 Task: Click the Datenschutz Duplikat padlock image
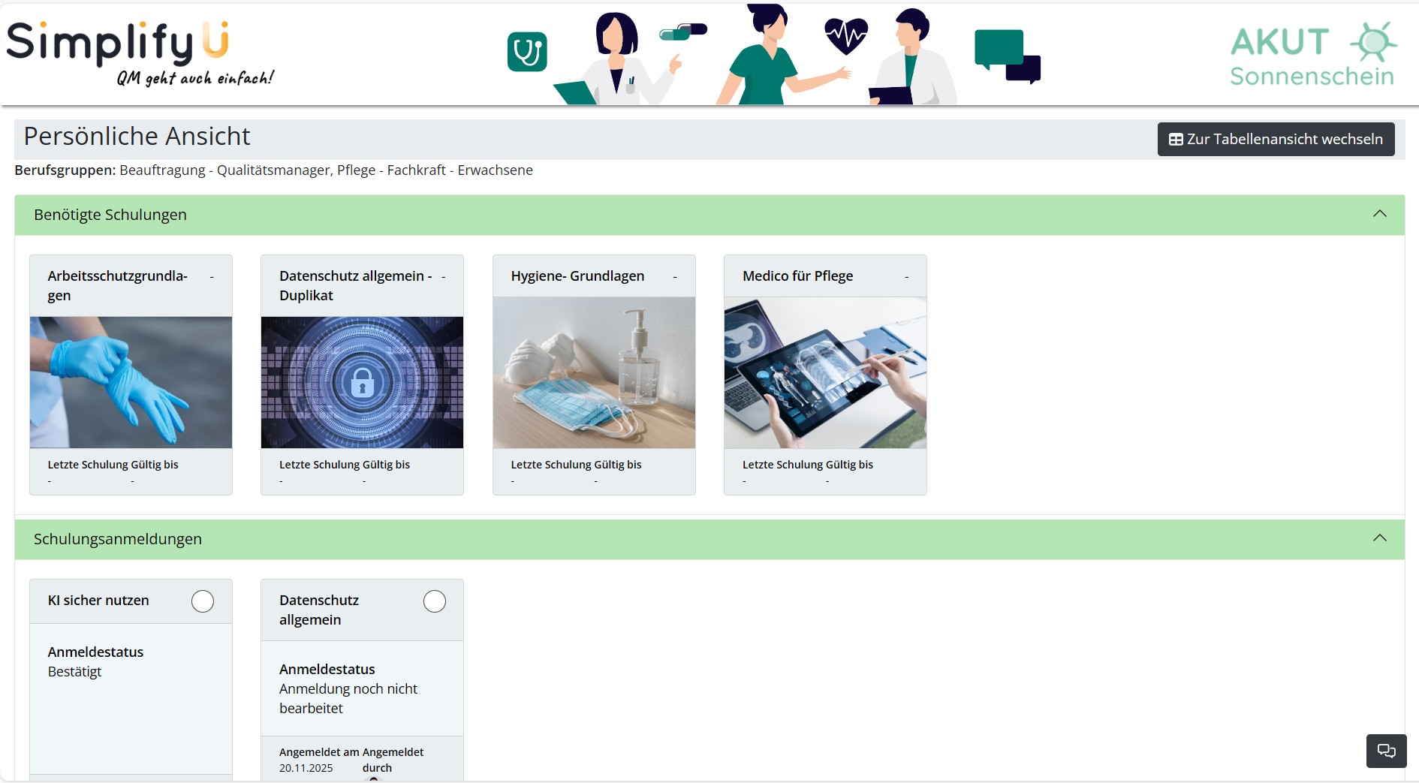[x=362, y=382]
